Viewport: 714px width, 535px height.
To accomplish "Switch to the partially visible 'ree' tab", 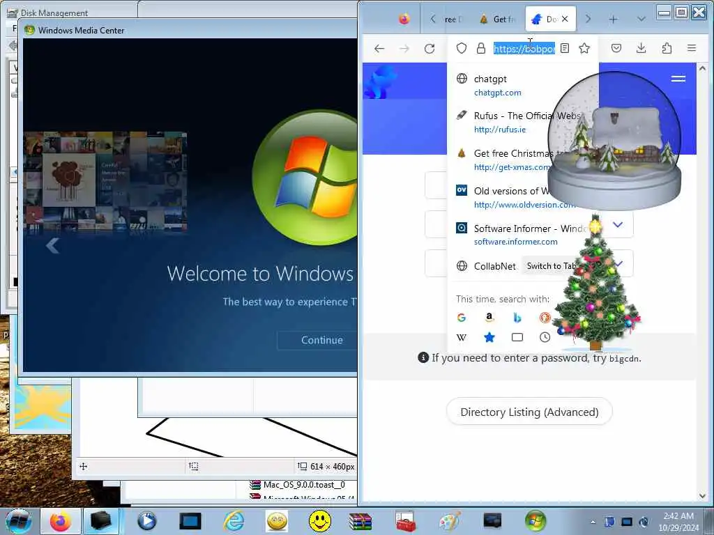I will click(x=453, y=19).
